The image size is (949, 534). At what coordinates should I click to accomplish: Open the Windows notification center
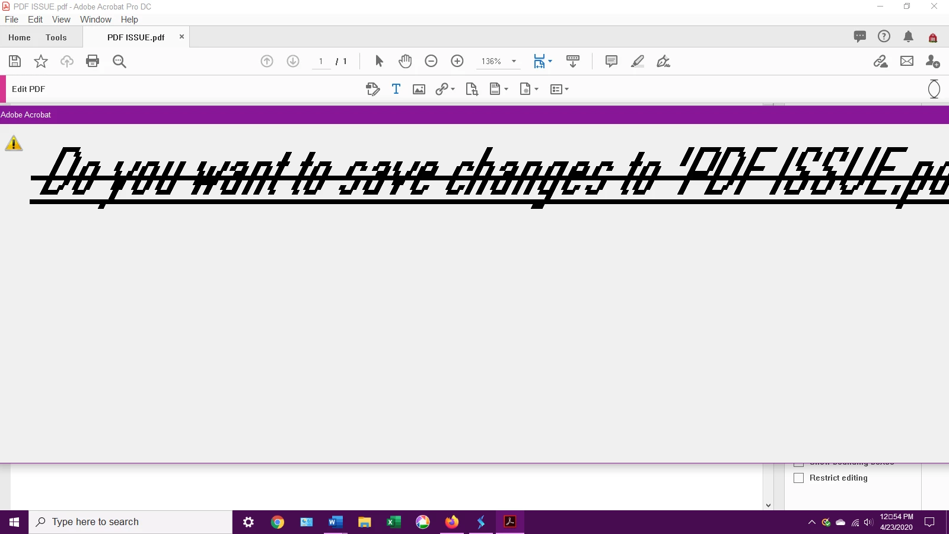coord(929,522)
